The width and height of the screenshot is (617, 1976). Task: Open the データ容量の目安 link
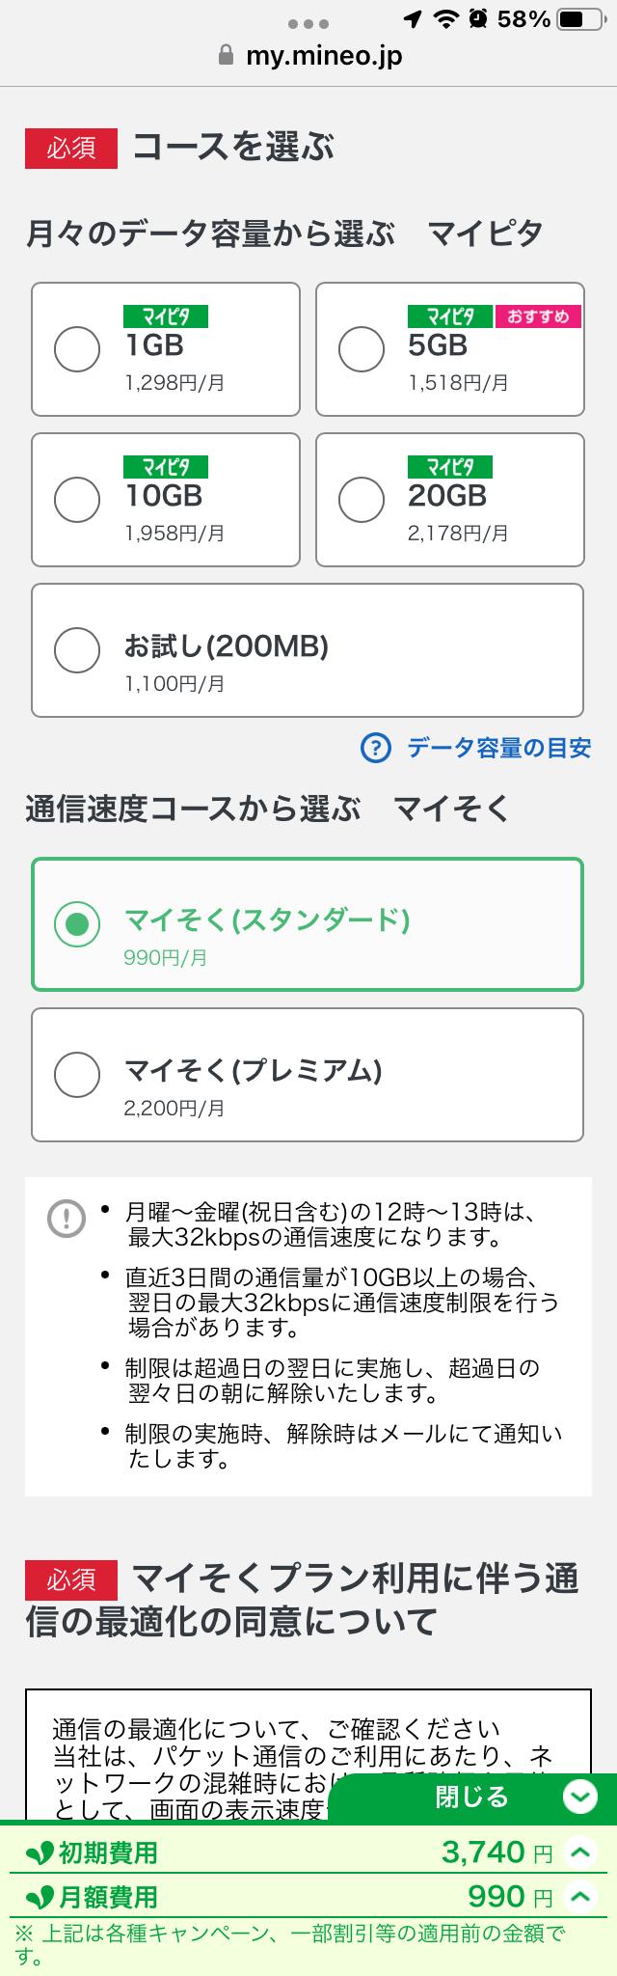(497, 748)
